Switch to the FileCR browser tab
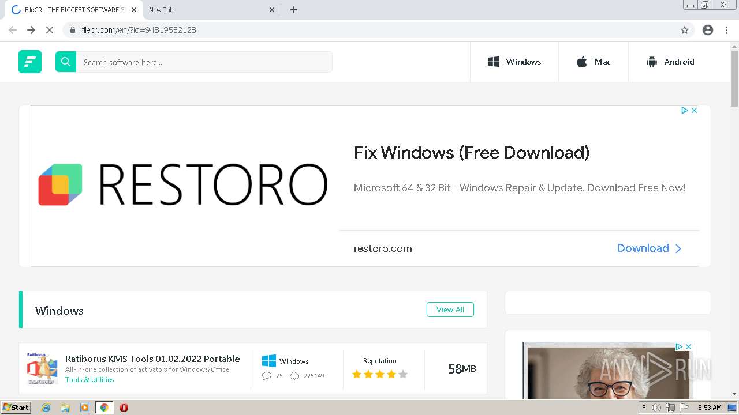This screenshot has width=739, height=415. click(x=74, y=10)
